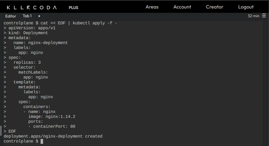The height and width of the screenshot is (146, 269).
Task: Click the 'deployment.apps/nginx-deployment created' output line
Action: [53, 136]
